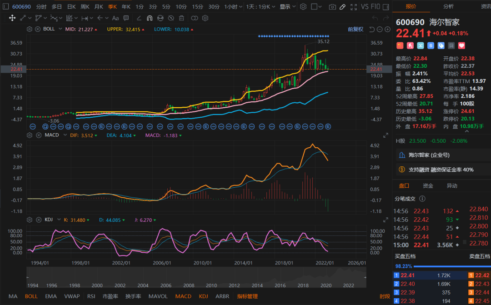Remove the KDJ indicator with X icon
This screenshot has height=305, width=491.
click(38, 220)
